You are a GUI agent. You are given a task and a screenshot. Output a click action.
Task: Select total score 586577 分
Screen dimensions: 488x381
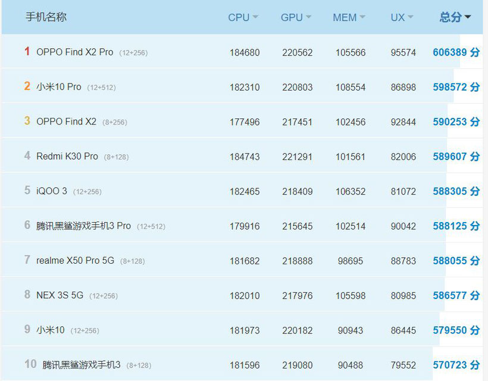coord(456,295)
